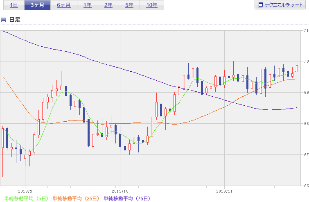Click the 70 price axis label
309x202 pixels.
(306, 61)
